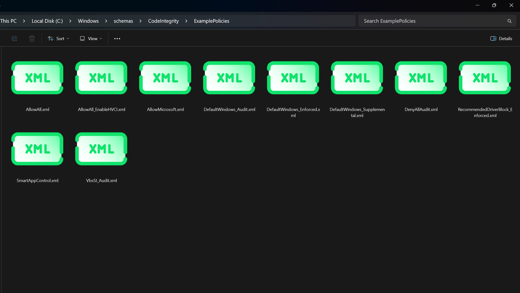Select the AllowMicrosoft.xml file icon
The width and height of the screenshot is (520, 293).
tap(165, 78)
